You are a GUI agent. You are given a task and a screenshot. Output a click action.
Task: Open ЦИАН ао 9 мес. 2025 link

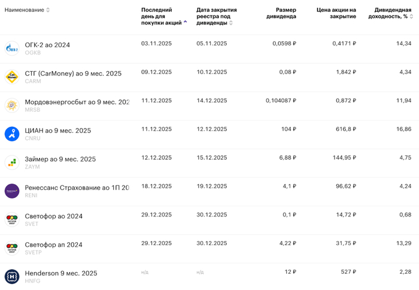[x=57, y=130]
